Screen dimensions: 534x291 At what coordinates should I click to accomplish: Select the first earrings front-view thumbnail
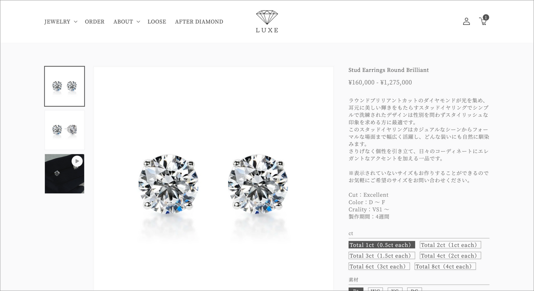(x=65, y=86)
